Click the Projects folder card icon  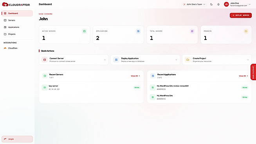tap(246, 31)
